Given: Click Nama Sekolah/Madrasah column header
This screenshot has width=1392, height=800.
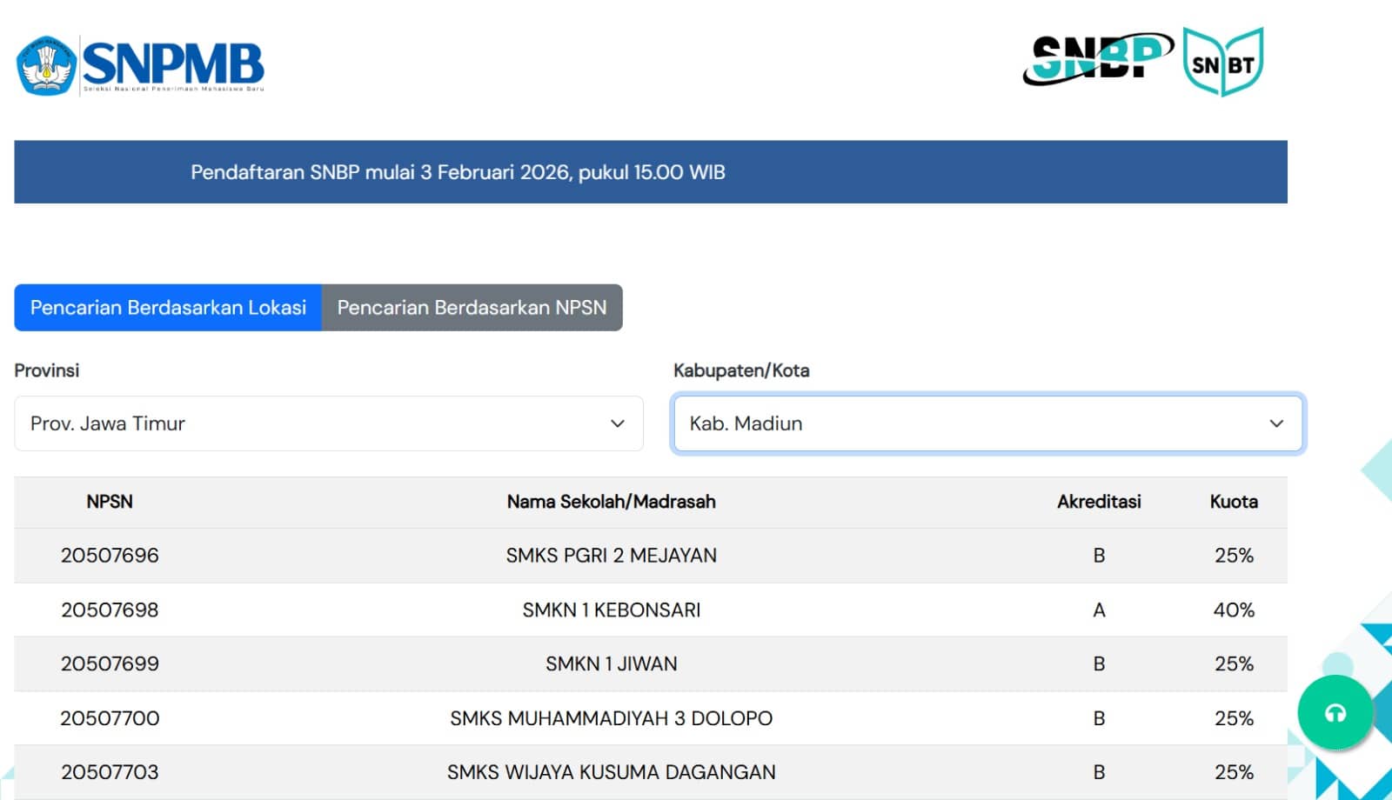Looking at the screenshot, I should (x=611, y=502).
